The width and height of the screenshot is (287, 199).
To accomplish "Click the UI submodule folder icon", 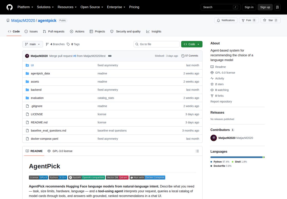I will click(27, 65).
